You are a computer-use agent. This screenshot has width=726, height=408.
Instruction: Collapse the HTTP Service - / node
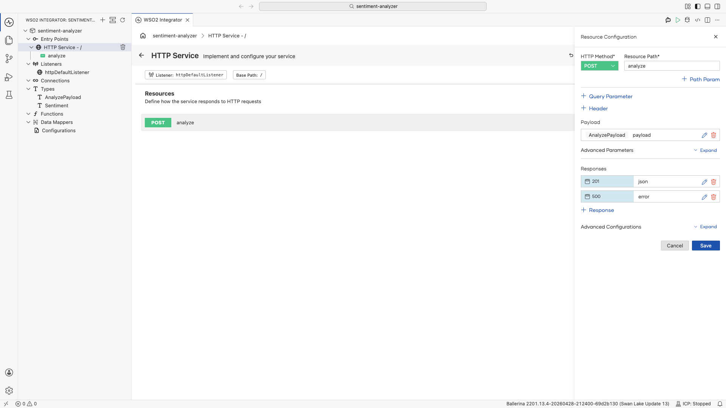click(x=31, y=47)
